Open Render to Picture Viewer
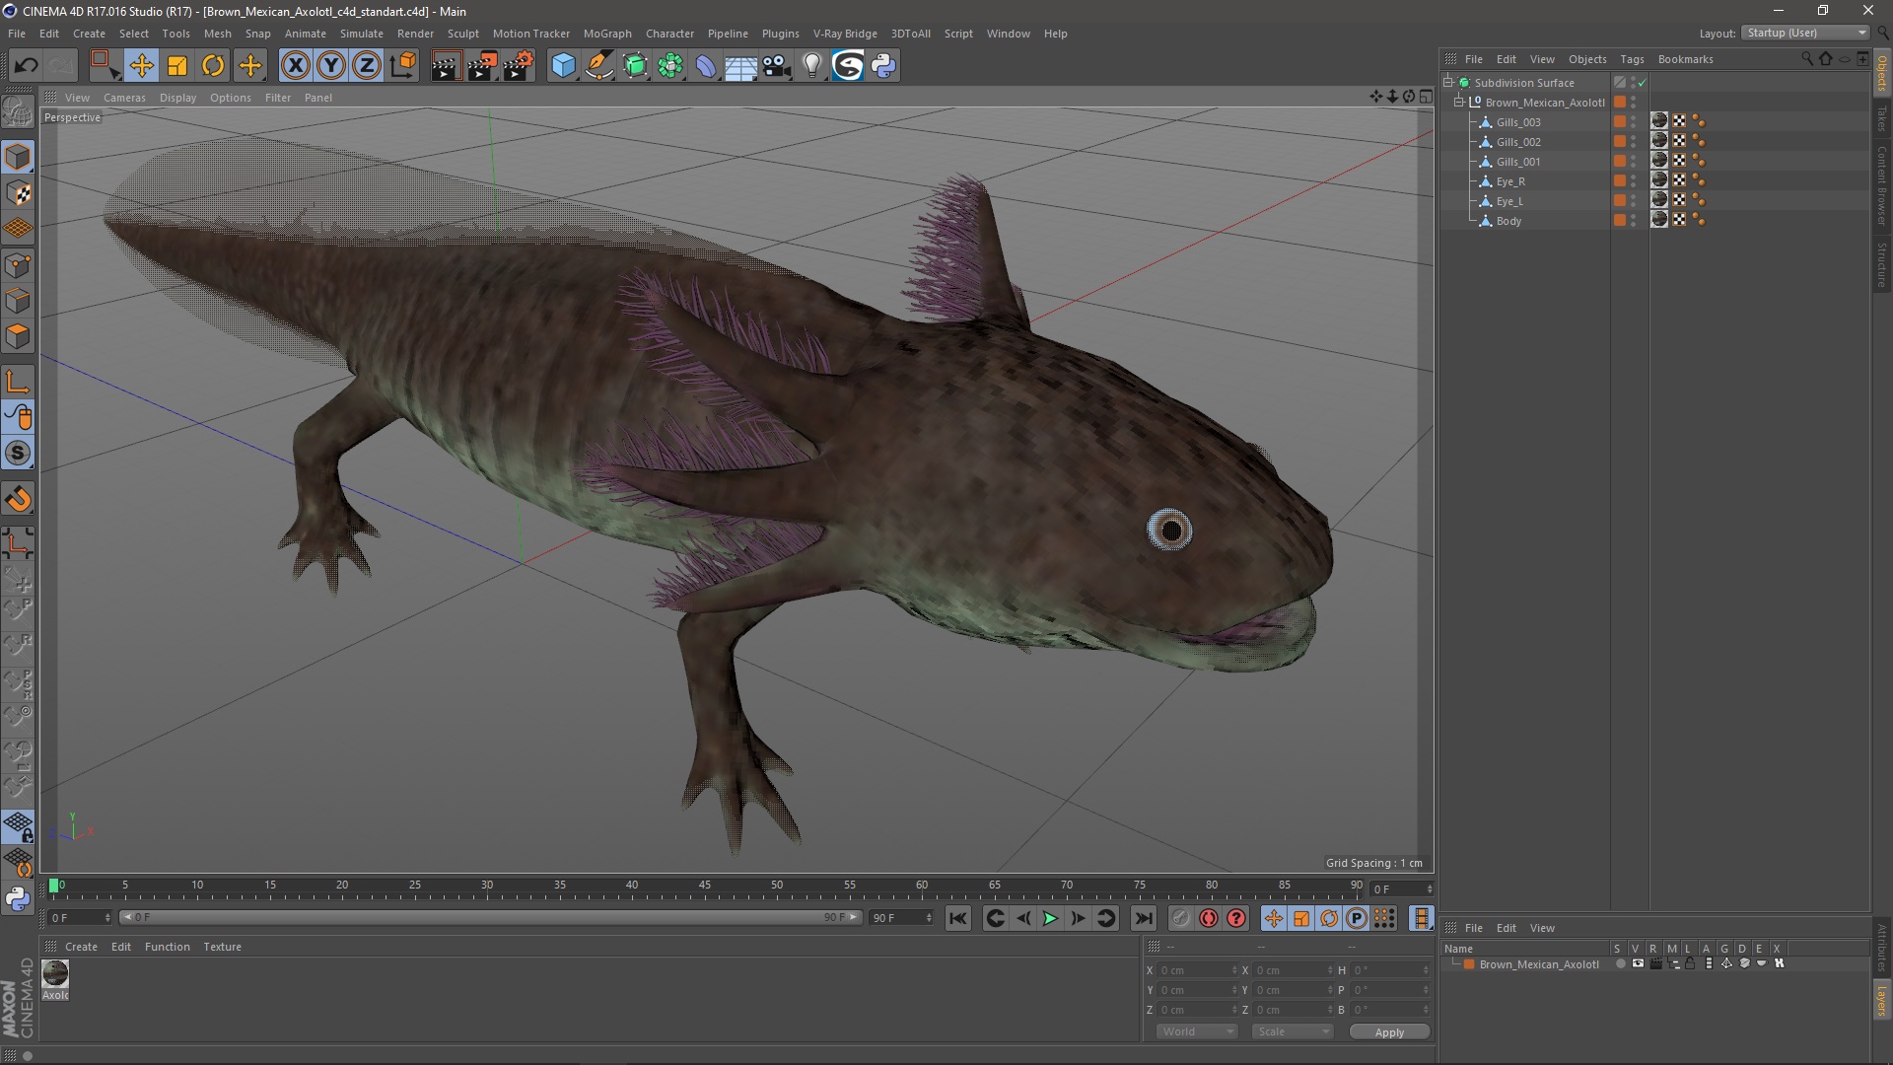The width and height of the screenshot is (1893, 1065). pyautogui.click(x=482, y=66)
